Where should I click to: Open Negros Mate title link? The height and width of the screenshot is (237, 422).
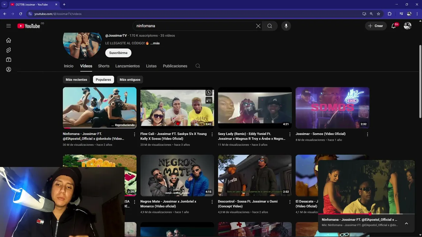[168, 204]
